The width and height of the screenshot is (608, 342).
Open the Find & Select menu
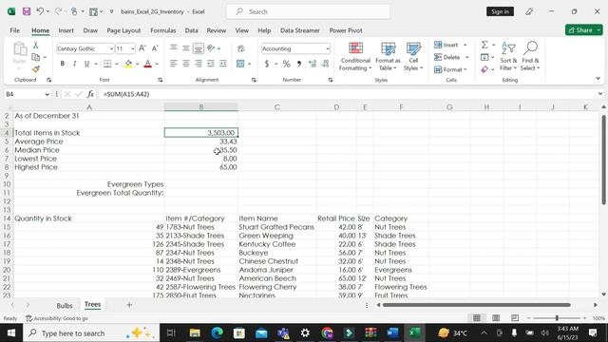pos(530,57)
